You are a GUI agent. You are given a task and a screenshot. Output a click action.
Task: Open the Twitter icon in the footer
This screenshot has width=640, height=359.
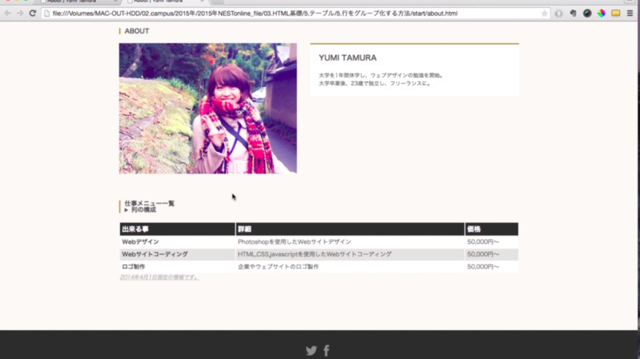click(x=311, y=350)
